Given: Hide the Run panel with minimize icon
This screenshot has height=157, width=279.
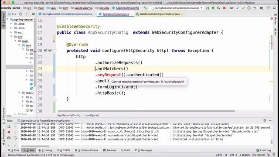Looking at the screenshot, I should click(x=270, y=120).
